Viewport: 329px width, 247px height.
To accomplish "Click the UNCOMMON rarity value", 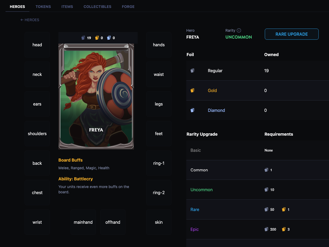I will click(x=239, y=37).
